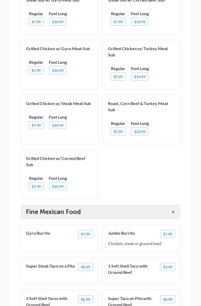Click the Gyro Burrito $7.99 price
201x306 pixels.
tap(85, 234)
